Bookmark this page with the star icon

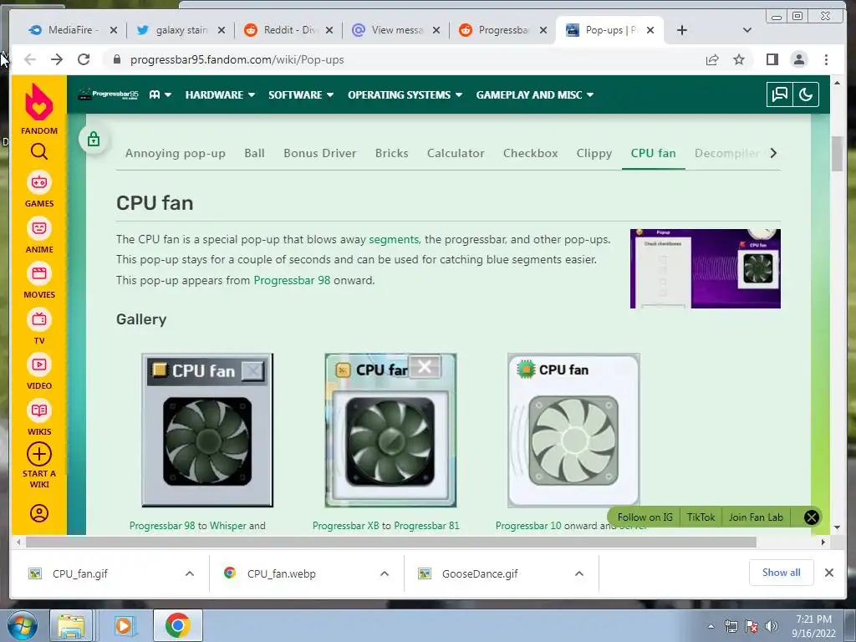pyautogui.click(x=739, y=59)
